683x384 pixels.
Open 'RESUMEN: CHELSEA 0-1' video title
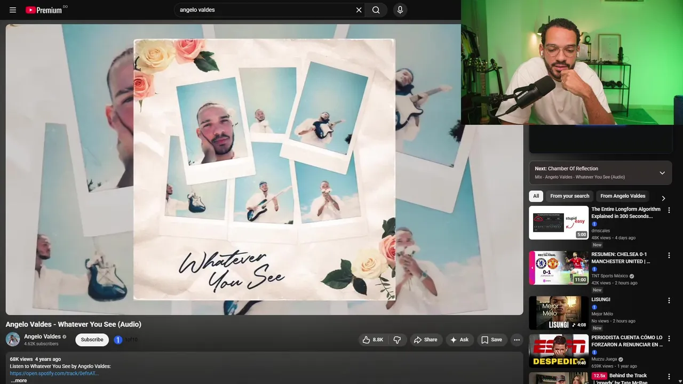pos(621,258)
